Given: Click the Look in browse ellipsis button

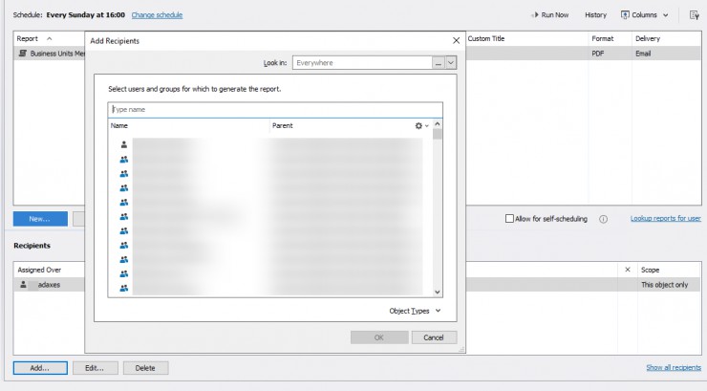Looking at the screenshot, I should pos(438,62).
